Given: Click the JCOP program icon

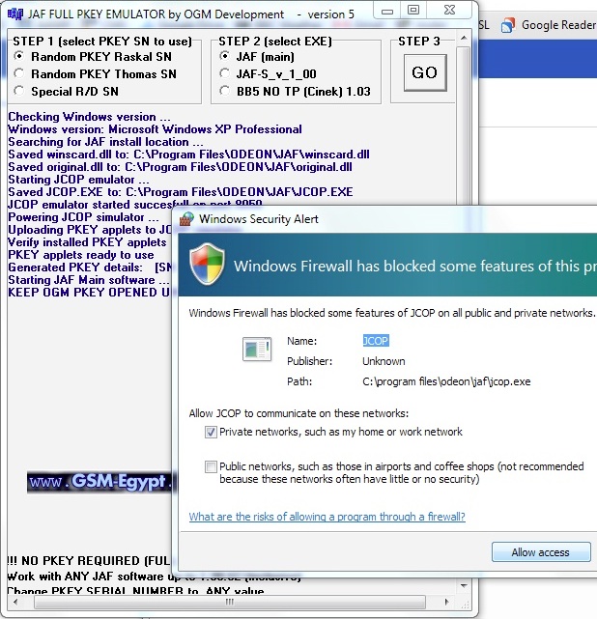Looking at the screenshot, I should click(x=257, y=349).
